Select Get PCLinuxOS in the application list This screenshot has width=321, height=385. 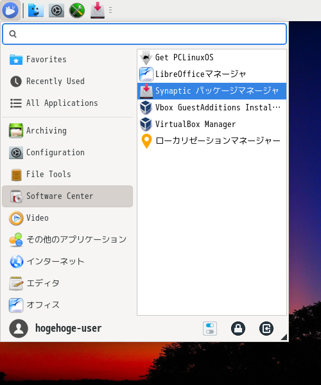(212, 58)
